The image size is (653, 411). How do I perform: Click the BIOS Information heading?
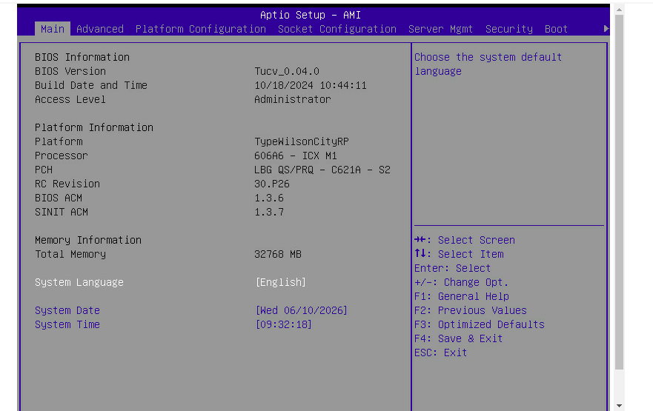[x=82, y=57]
